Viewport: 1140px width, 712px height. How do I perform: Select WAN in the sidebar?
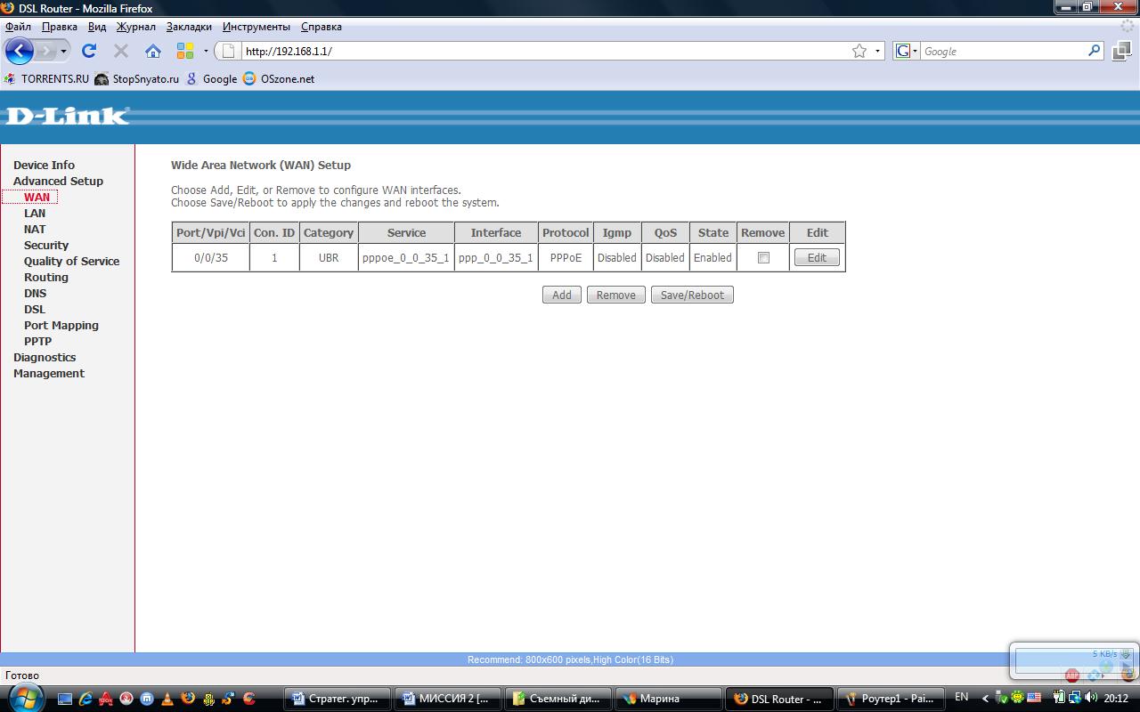click(x=37, y=197)
